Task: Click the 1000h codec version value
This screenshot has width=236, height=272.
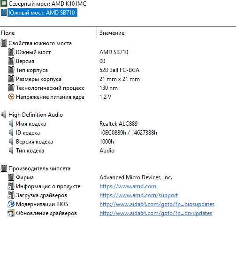Action: (x=107, y=142)
